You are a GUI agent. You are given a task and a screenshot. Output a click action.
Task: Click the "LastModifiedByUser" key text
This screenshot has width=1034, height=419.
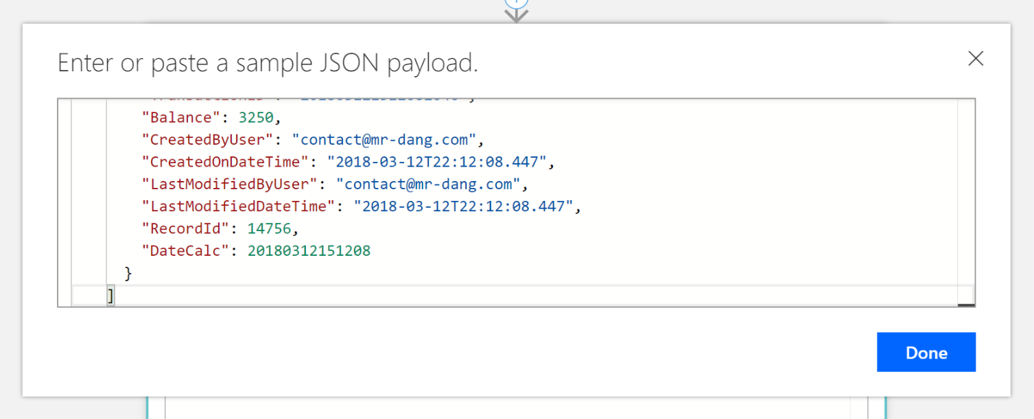229,184
